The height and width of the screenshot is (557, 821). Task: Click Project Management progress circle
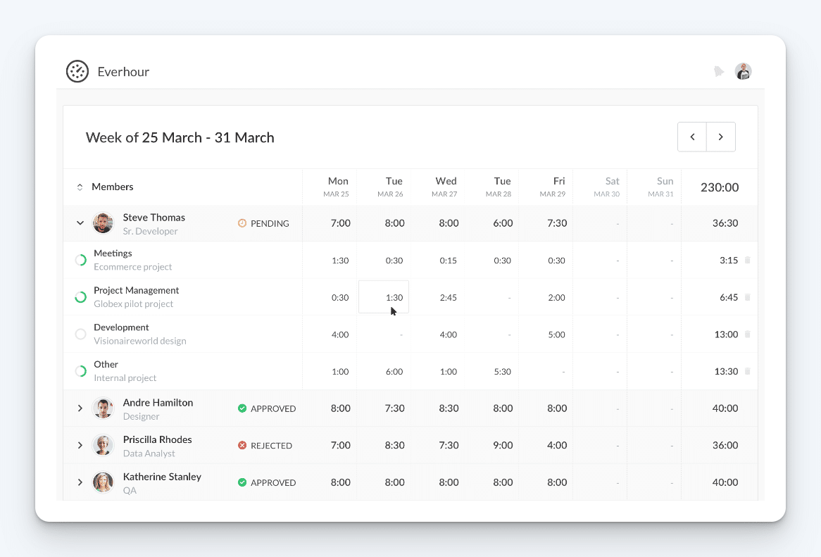click(81, 297)
